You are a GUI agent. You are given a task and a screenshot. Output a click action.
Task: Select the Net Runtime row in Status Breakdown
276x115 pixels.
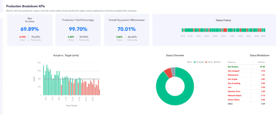[246, 67]
